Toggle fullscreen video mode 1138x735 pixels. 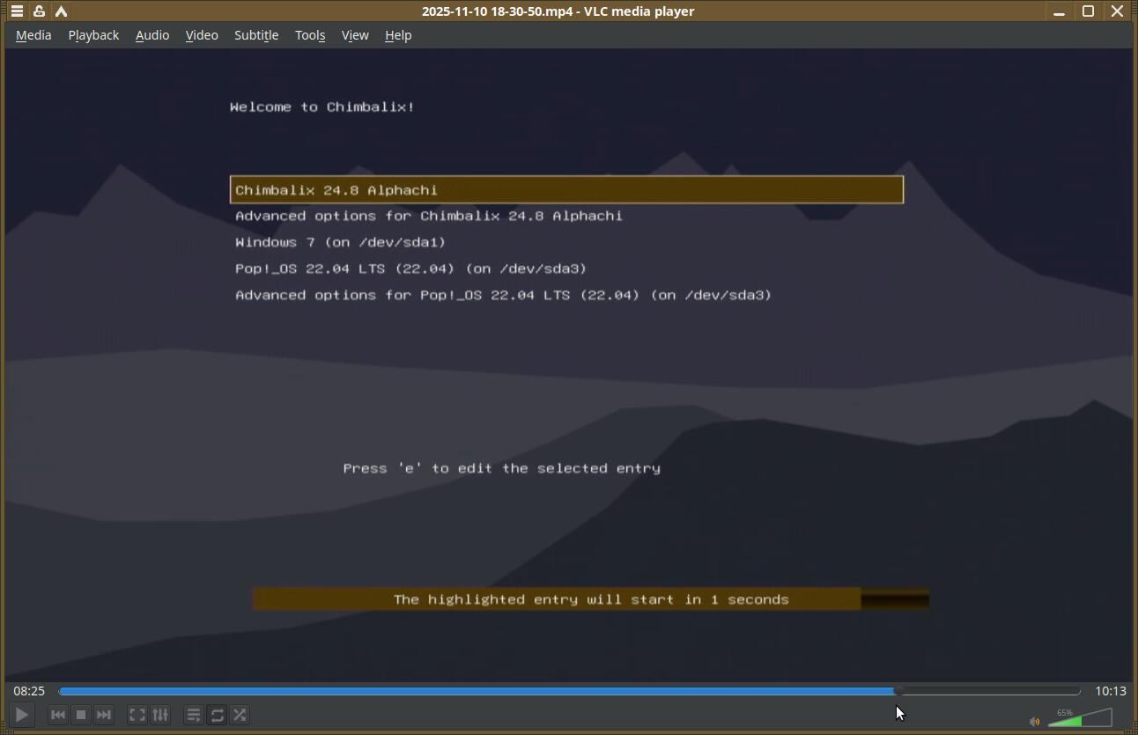(x=137, y=715)
